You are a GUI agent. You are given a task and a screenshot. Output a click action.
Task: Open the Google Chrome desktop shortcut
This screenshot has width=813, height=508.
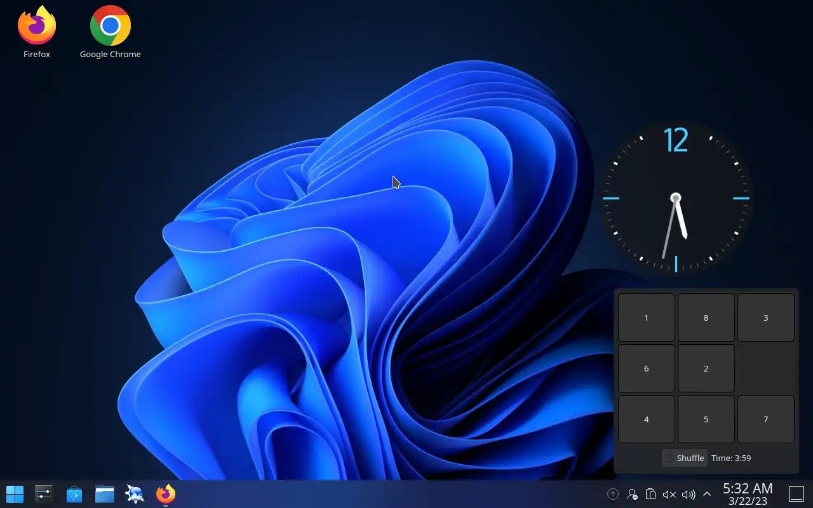(110, 32)
